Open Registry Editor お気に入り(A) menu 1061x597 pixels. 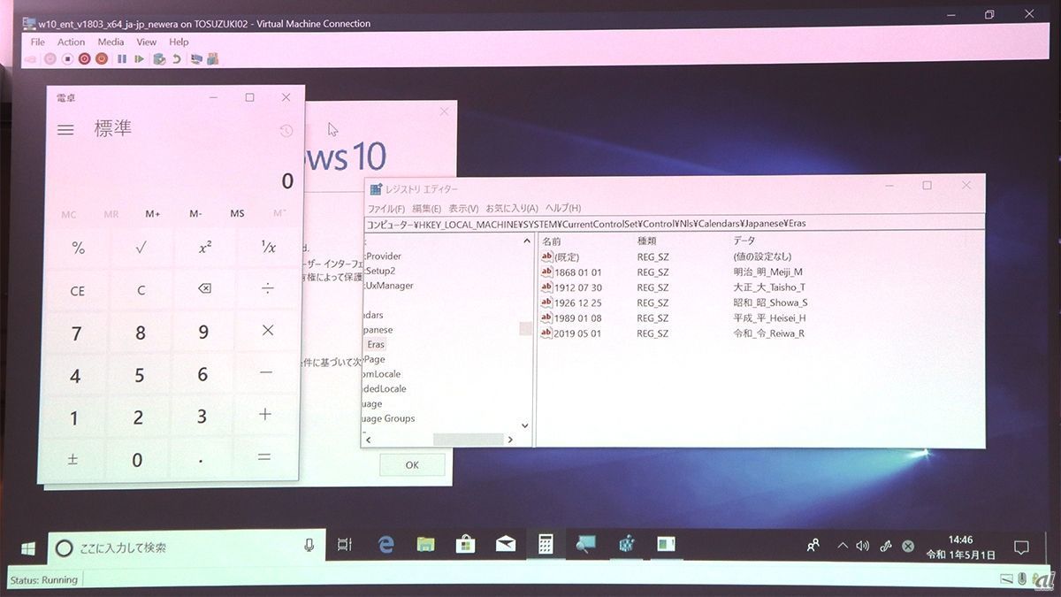(512, 209)
